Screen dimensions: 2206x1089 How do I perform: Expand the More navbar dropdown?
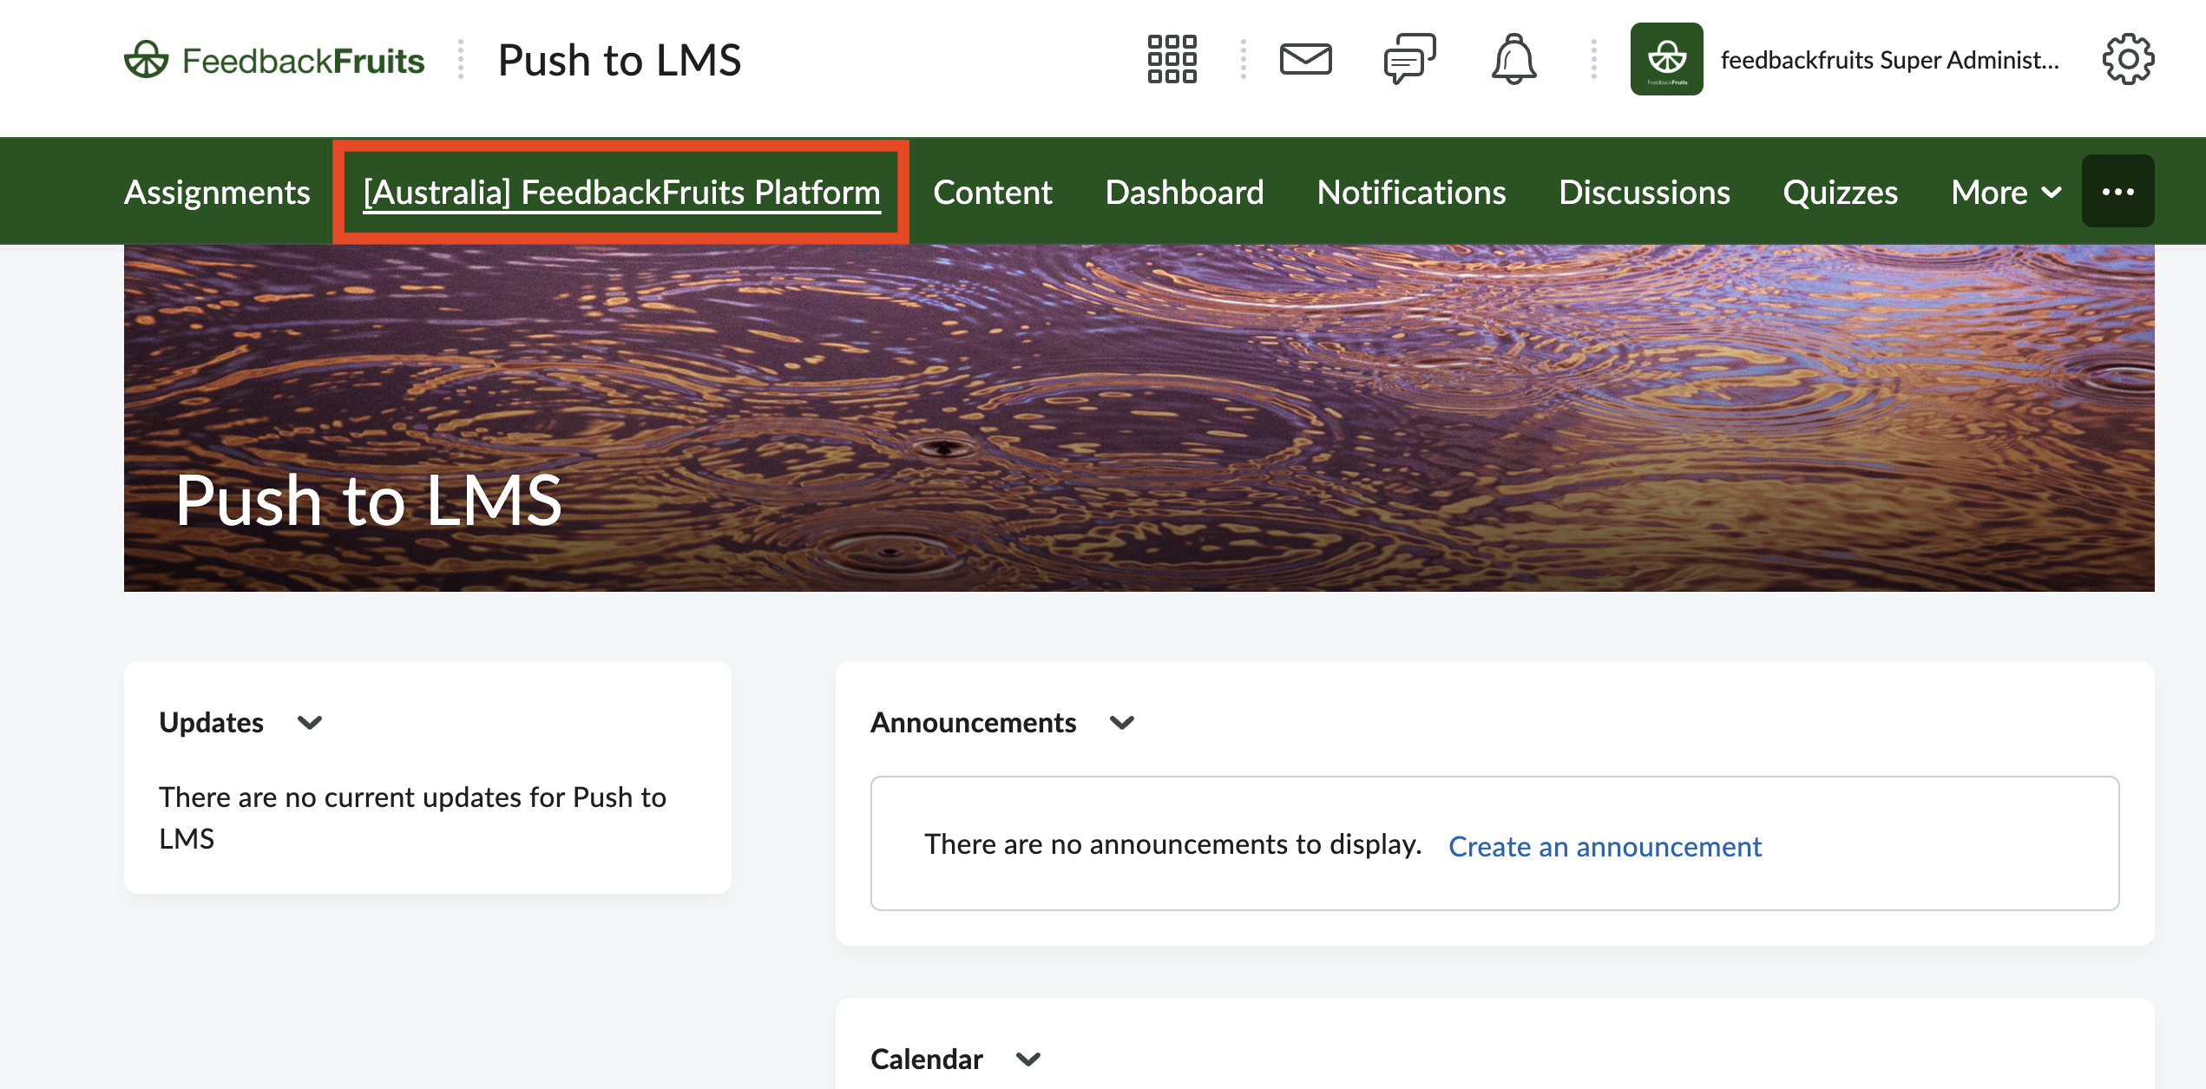(x=2006, y=192)
